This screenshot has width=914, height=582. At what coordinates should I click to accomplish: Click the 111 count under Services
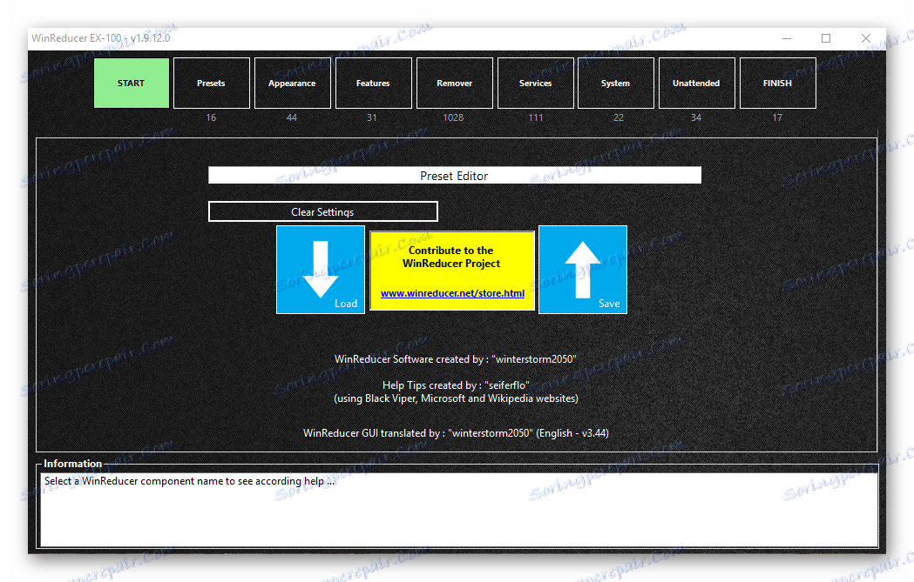pos(536,117)
